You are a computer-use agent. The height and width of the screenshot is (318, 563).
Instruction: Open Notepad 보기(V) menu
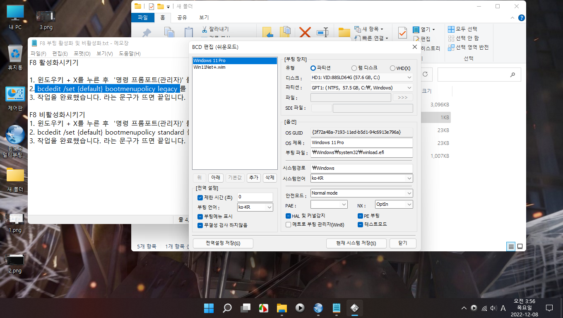coord(105,54)
